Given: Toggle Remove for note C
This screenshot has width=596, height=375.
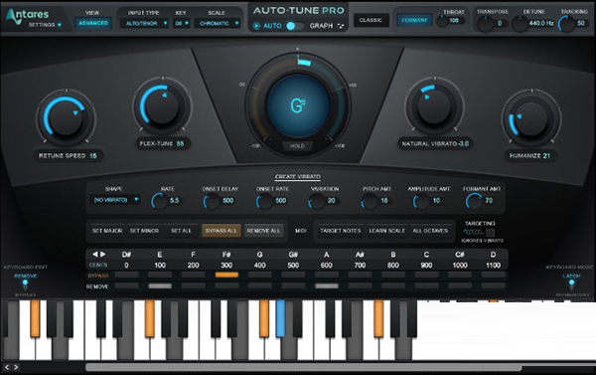Looking at the screenshot, I should coord(426,285).
